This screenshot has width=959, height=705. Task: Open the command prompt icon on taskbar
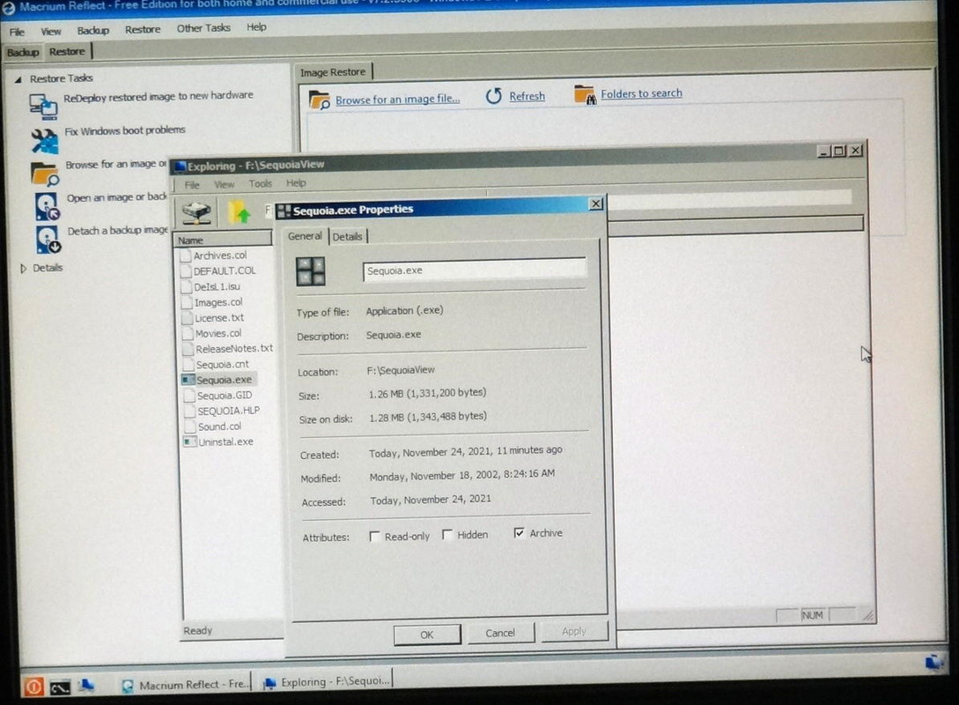click(60, 688)
